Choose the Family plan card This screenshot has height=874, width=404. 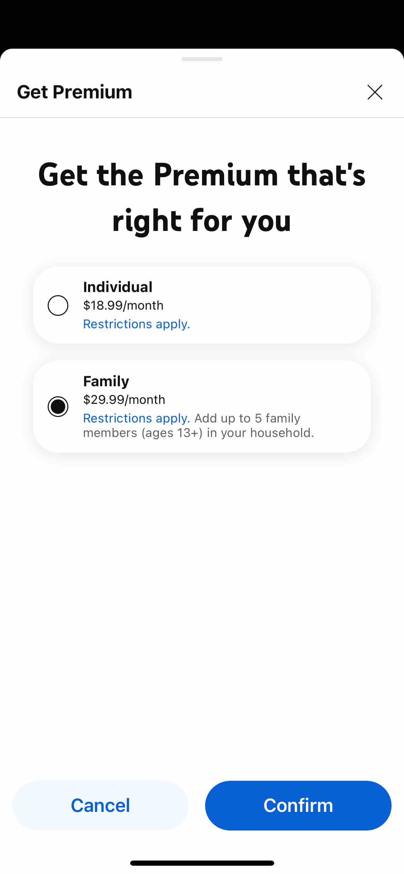point(202,406)
